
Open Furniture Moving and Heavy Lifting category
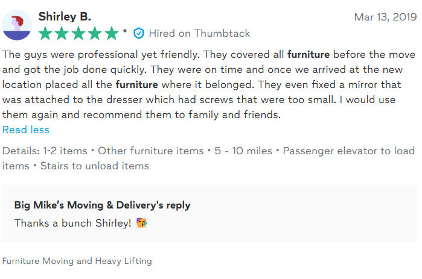click(x=77, y=261)
